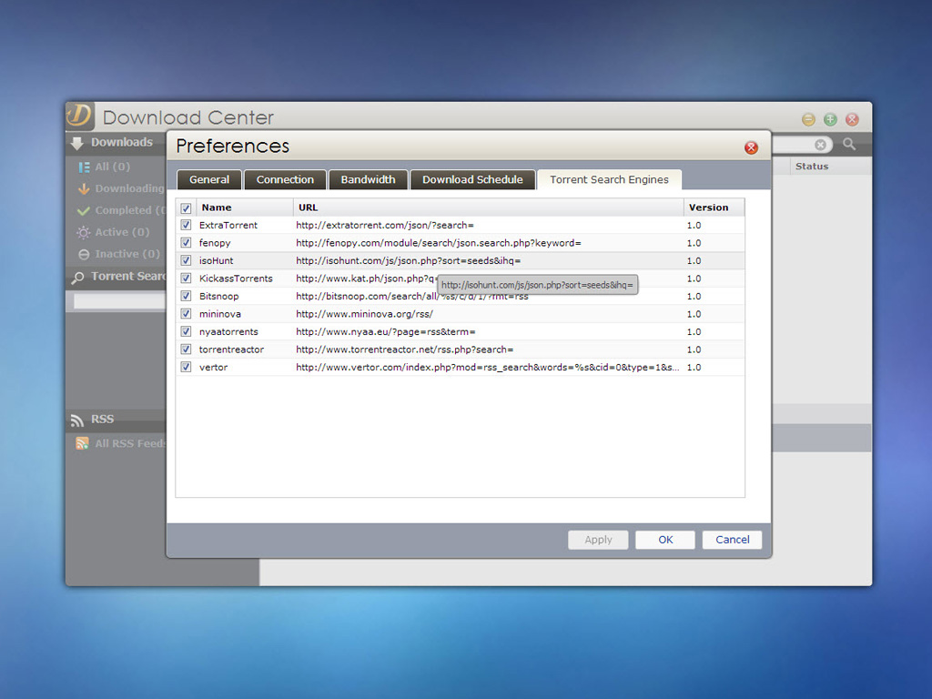This screenshot has width=932, height=699.
Task: Click the Download Center logo icon
Action: tap(80, 116)
